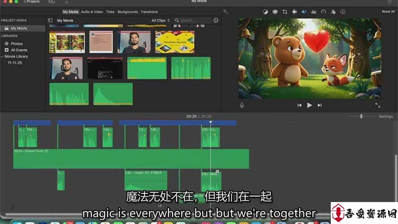This screenshot has width=398, height=224.
Task: Click the voiceover microphone button
Action: (x=242, y=105)
